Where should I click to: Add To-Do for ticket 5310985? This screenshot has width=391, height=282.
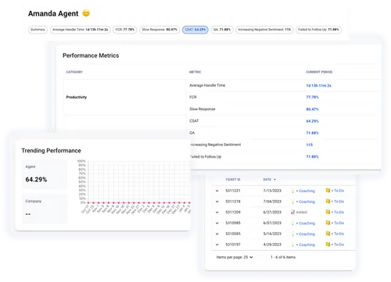point(338,223)
